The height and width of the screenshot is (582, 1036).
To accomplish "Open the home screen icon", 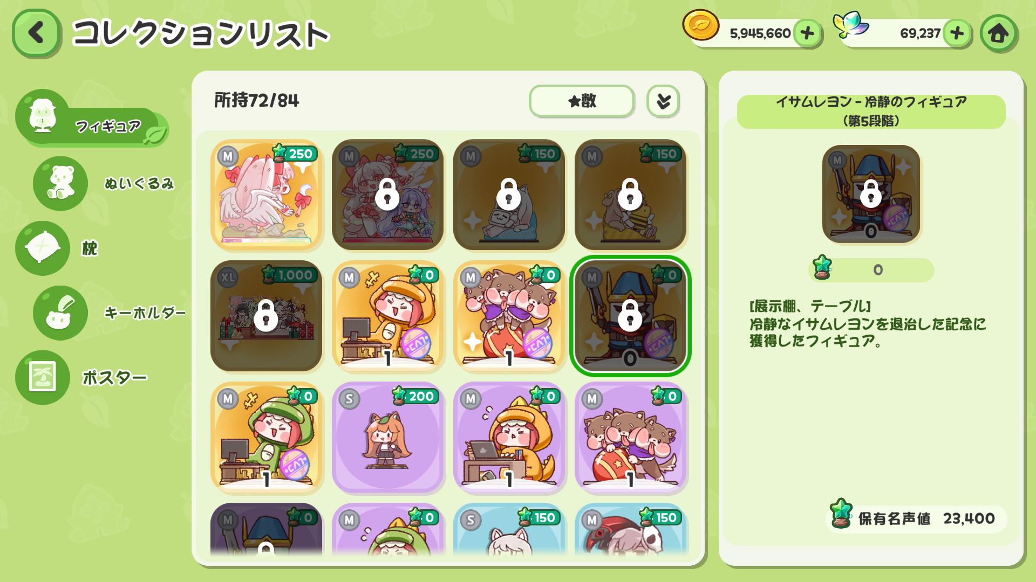I will 999,33.
